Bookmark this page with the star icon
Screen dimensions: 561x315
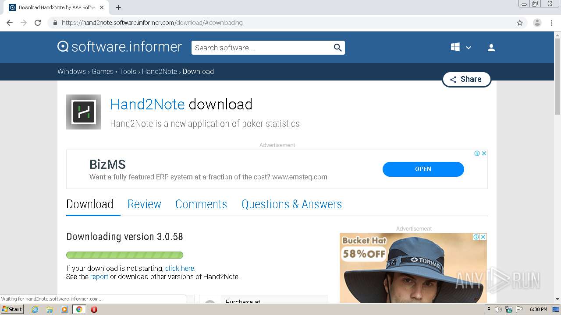click(x=520, y=23)
